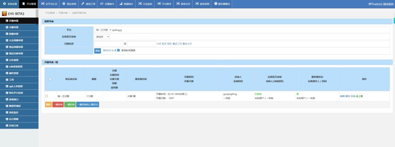
Task: Open the 平台 platform dropdown
Action: click(x=103, y=30)
